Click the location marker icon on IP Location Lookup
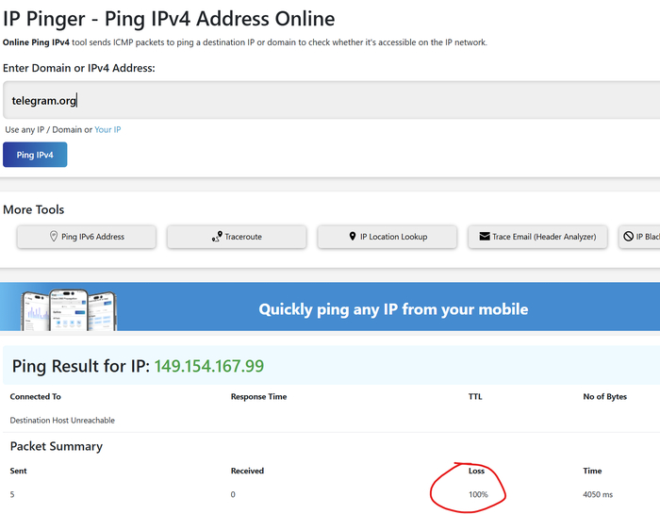Image resolution: width=660 pixels, height=514 pixels. 353,236
